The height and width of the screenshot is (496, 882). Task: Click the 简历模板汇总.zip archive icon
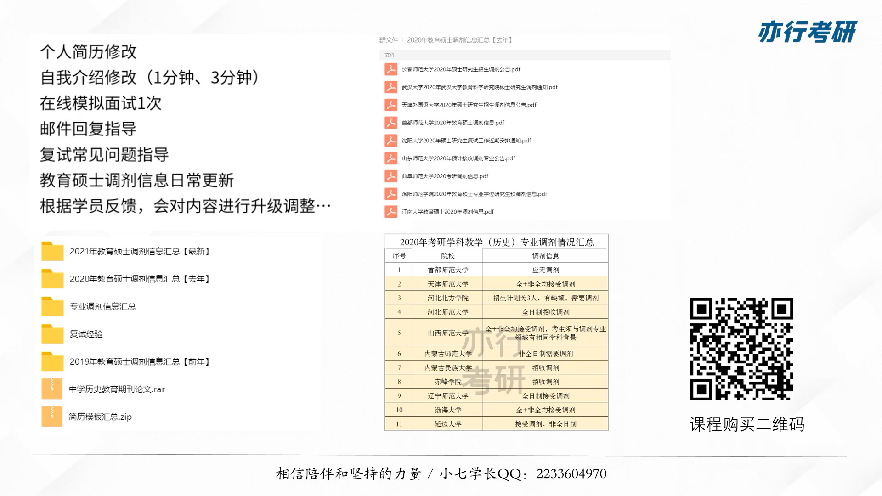coord(52,417)
